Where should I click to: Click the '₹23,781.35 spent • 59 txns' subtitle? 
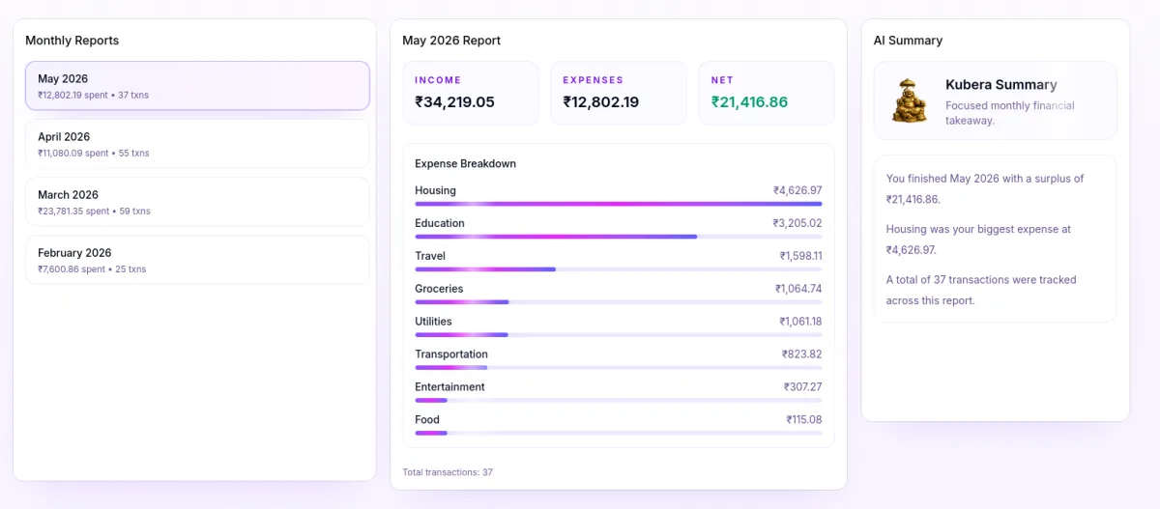(94, 212)
